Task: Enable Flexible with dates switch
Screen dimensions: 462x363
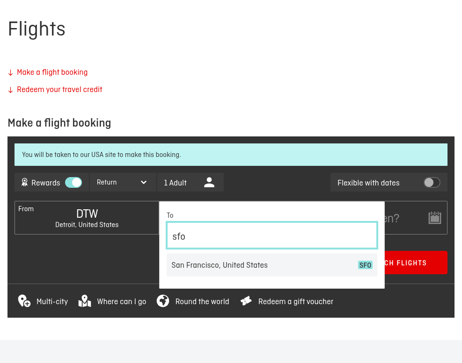Action: pyautogui.click(x=432, y=182)
